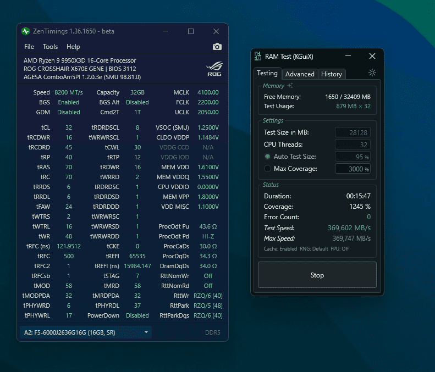Click the Max Coverage percent field
The height and width of the screenshot is (372, 435).
pos(353,169)
